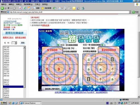Click the Flash Player update link

pos(81,92)
